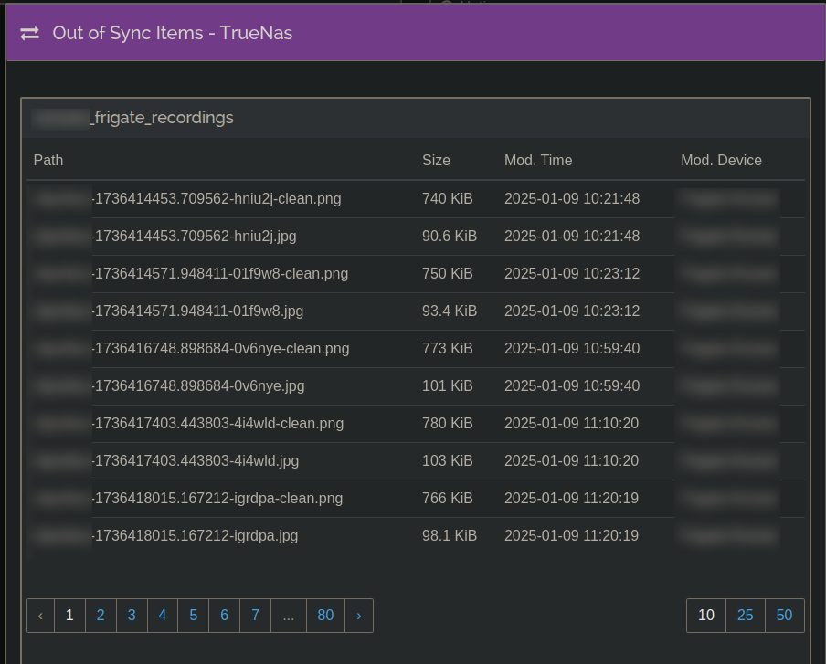826x664 pixels.
Task: Click the Mod. Device column header
Action: (x=721, y=160)
